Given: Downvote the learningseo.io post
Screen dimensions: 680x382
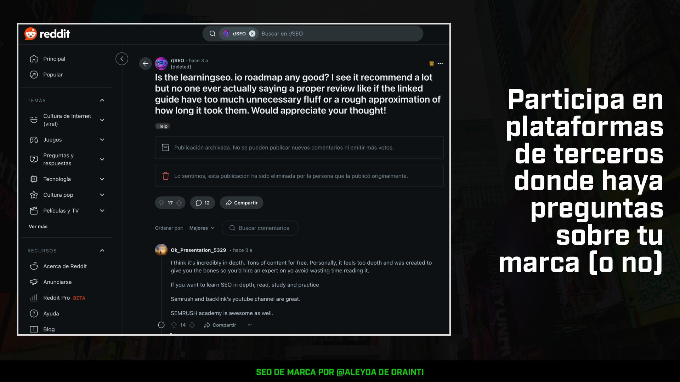Looking at the screenshot, I should tap(179, 203).
